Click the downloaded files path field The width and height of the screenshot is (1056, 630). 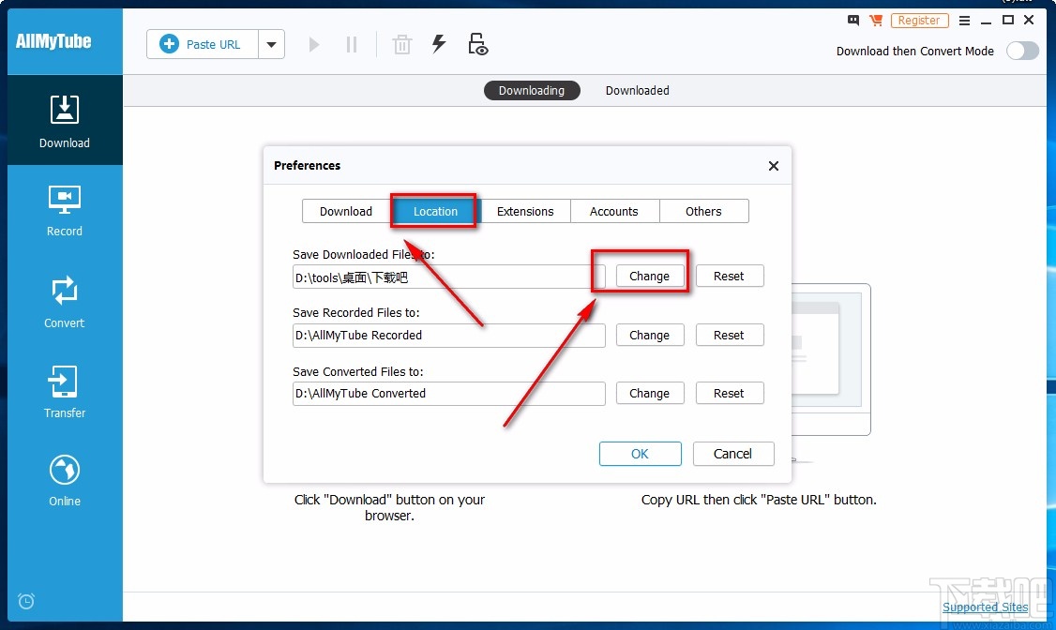(x=448, y=277)
